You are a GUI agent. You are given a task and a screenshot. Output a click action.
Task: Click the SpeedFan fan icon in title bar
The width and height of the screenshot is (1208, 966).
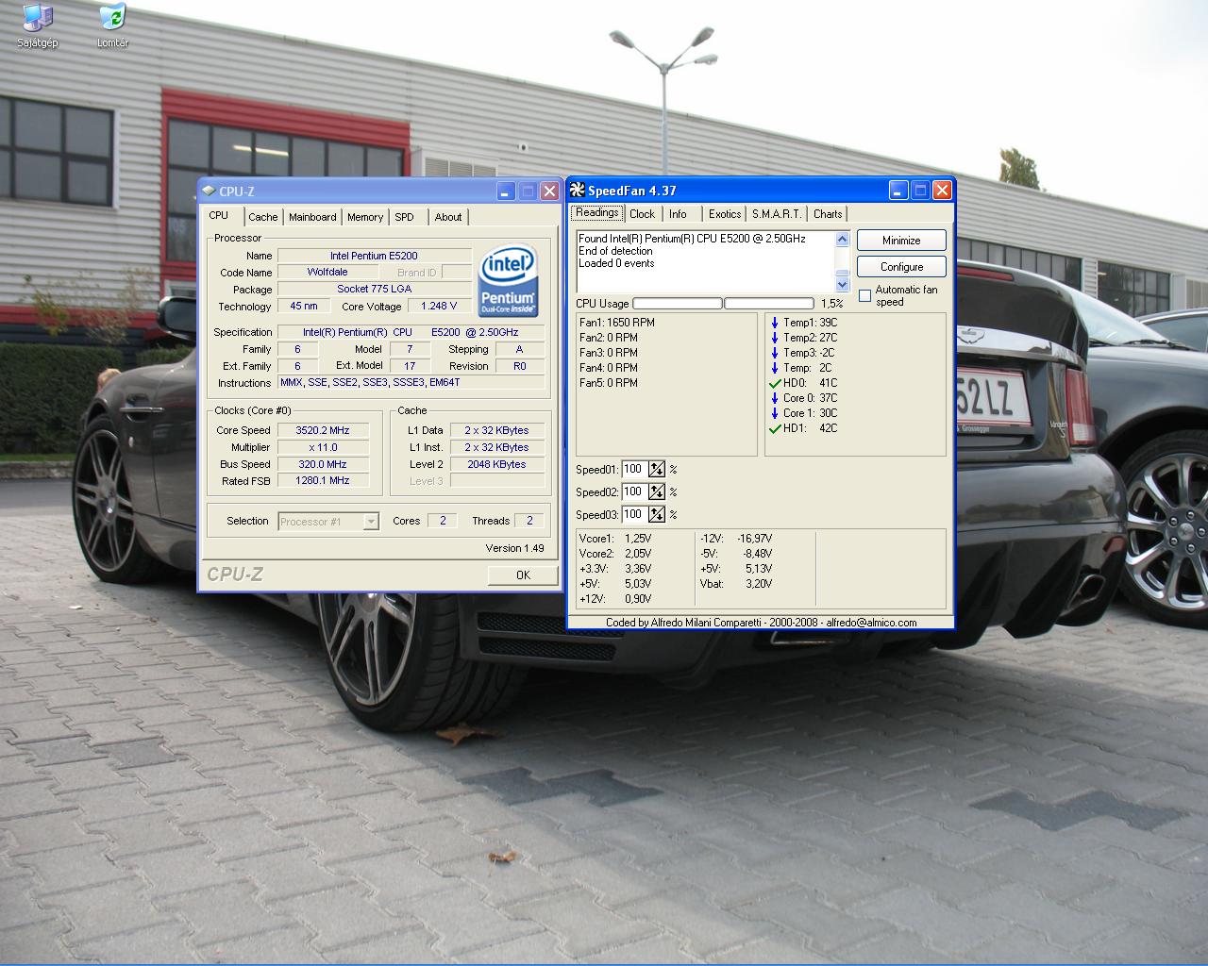coord(578,191)
